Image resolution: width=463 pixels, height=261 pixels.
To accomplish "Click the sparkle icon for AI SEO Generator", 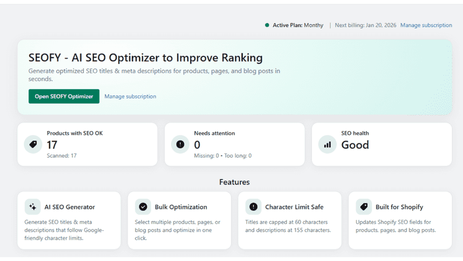I will 32,207.
